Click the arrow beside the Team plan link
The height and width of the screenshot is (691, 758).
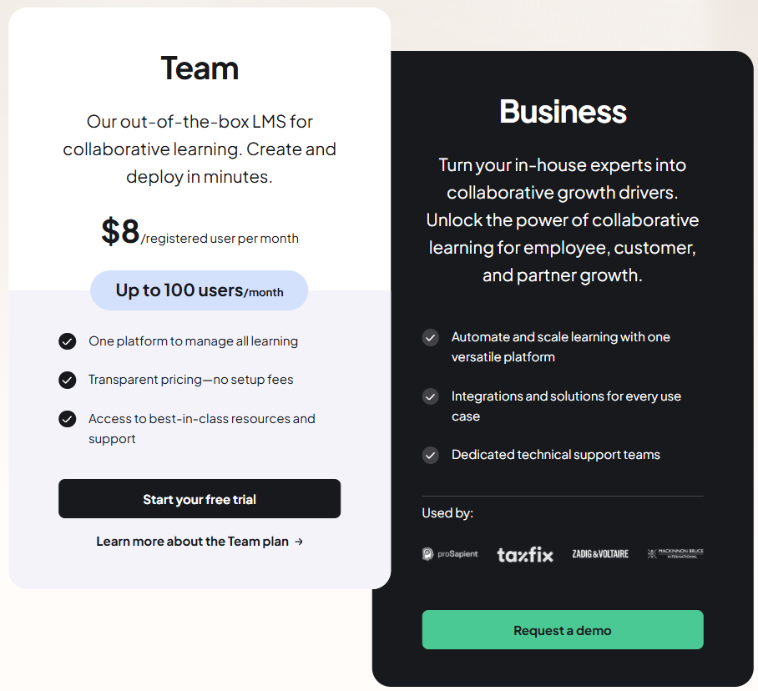click(298, 541)
